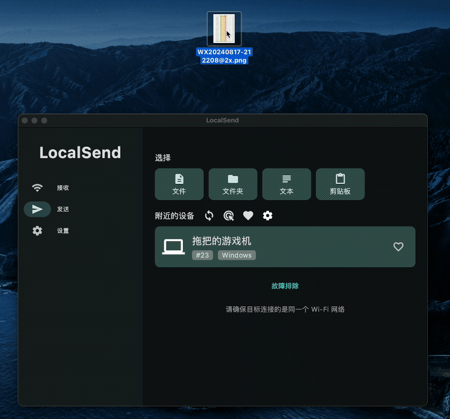The width and height of the screenshot is (450, 419).
Task: Open manual target address scan icon
Action: point(229,216)
